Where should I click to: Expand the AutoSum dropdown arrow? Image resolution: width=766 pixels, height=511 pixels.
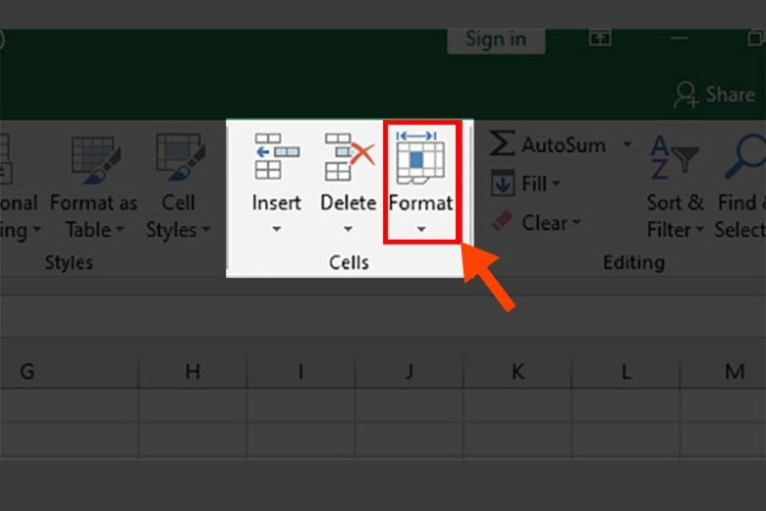point(627,144)
